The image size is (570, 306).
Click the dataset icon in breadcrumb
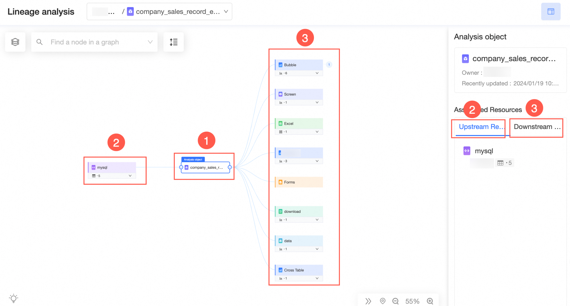coord(130,11)
